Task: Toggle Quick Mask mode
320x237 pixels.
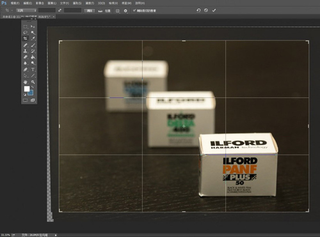Action: [x=26, y=100]
